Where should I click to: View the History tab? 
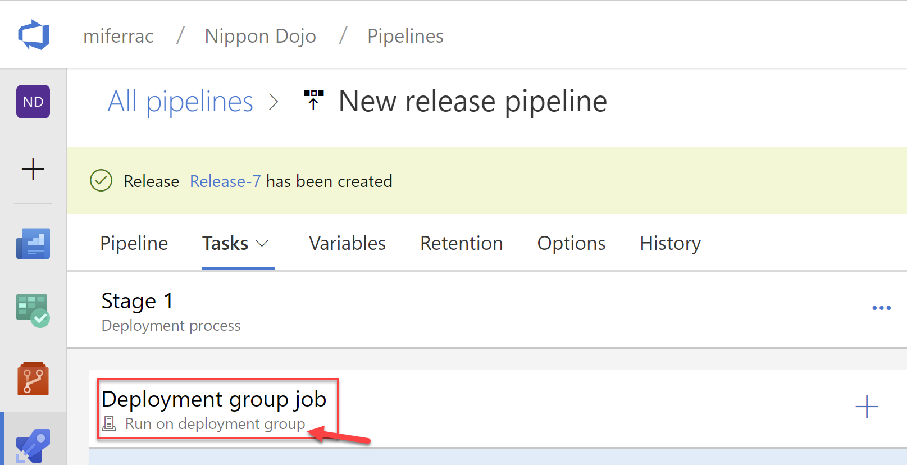[x=670, y=243]
